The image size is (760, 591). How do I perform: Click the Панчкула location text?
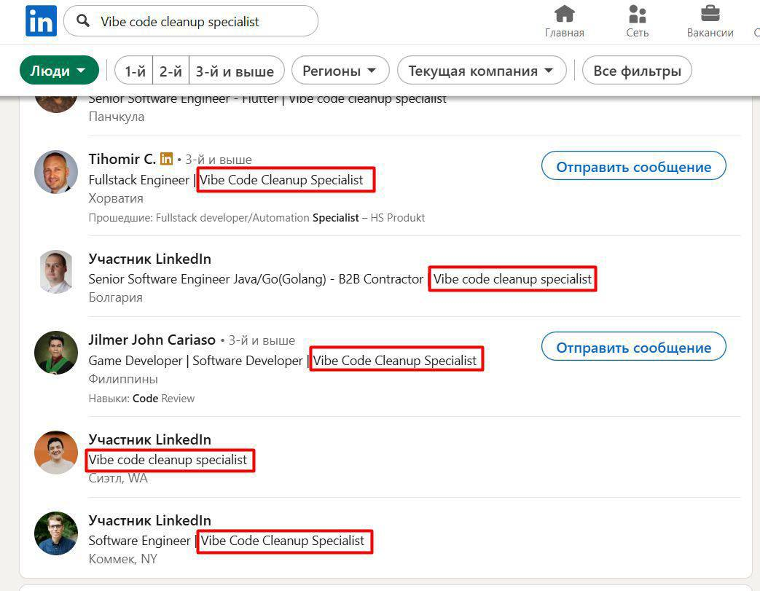coord(117,117)
